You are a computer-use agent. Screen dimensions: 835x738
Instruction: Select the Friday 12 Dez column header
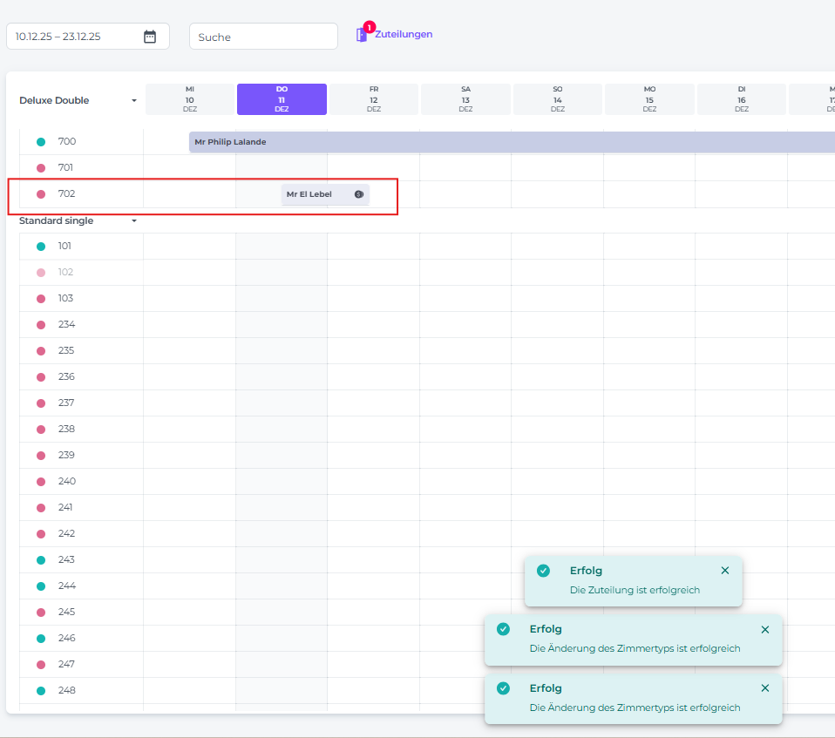[374, 99]
